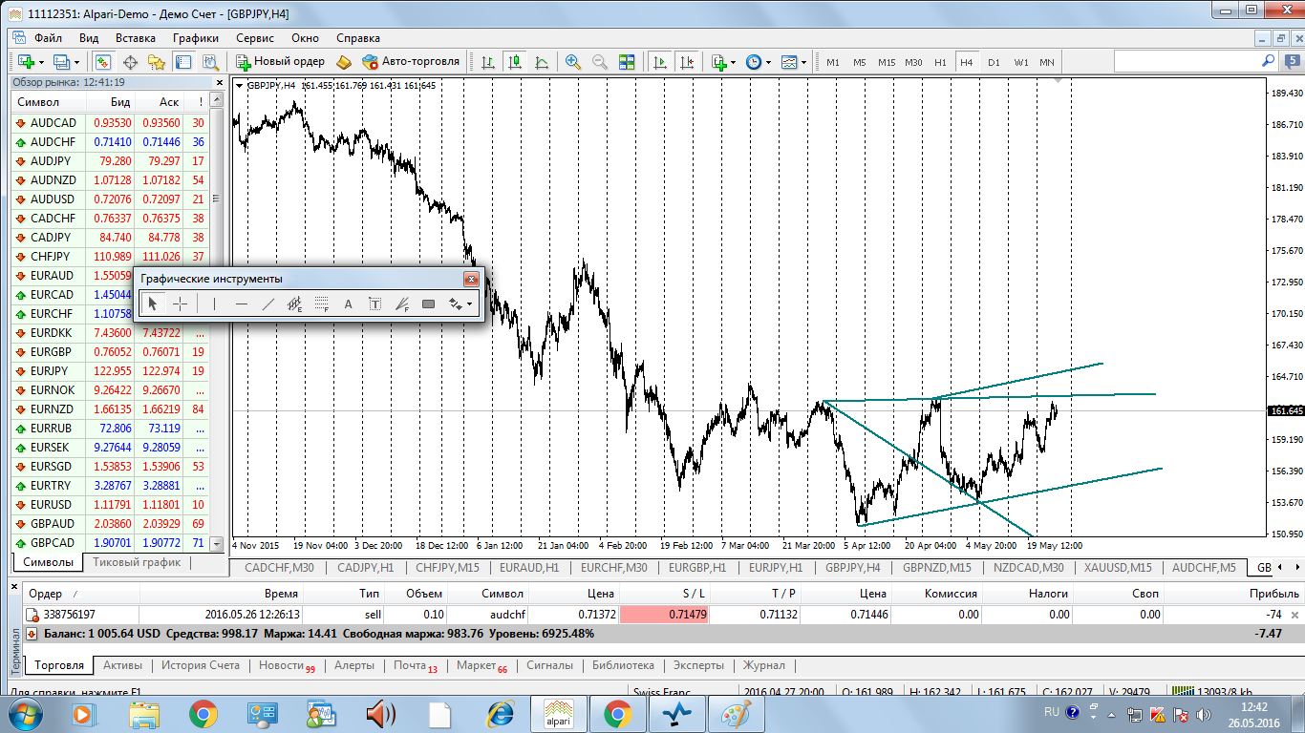Click the Новый ордер button
Viewport: 1305px width, 733px height.
point(281,62)
